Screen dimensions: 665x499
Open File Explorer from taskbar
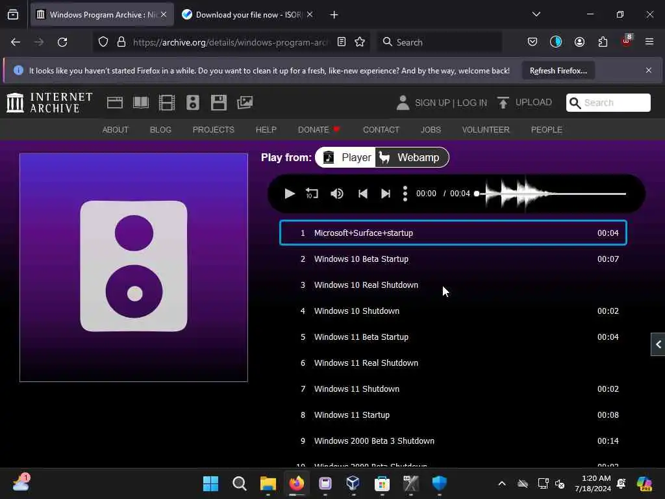tap(268, 483)
